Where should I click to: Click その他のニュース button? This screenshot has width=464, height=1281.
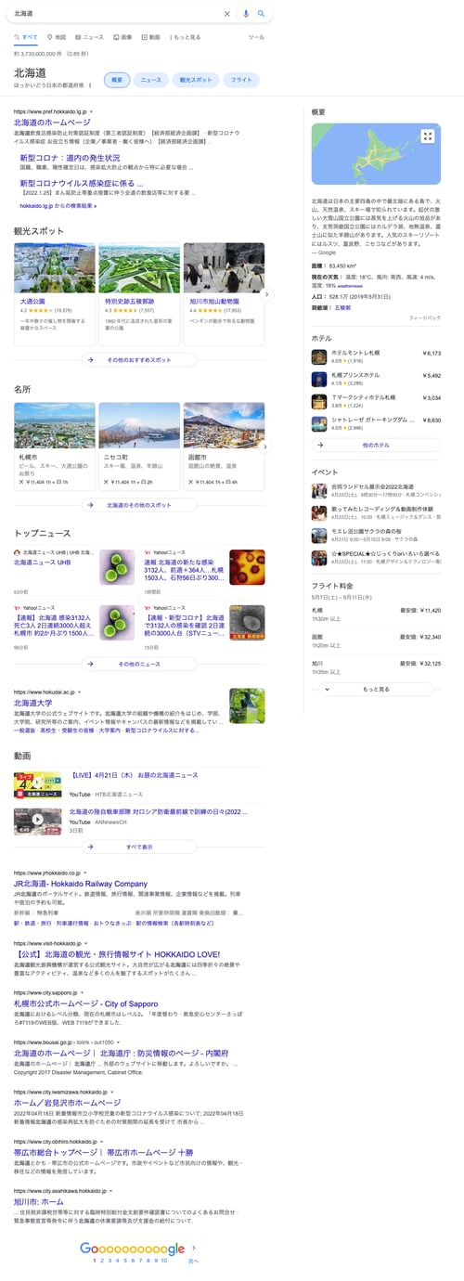tap(139, 664)
